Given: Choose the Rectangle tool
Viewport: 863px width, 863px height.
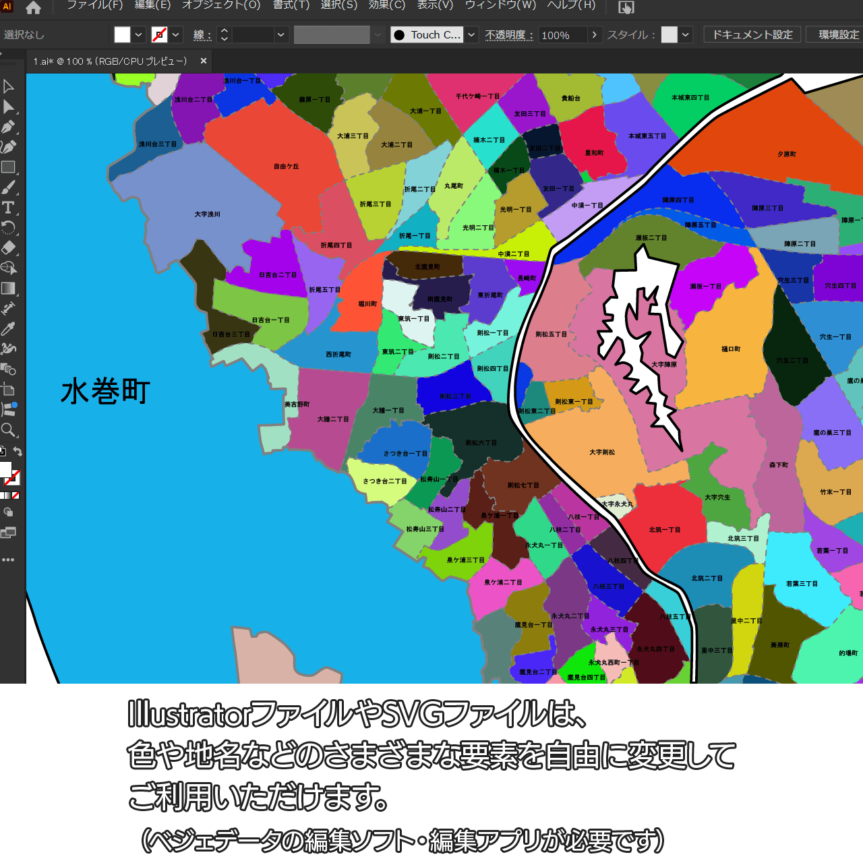Looking at the screenshot, I should pyautogui.click(x=9, y=167).
